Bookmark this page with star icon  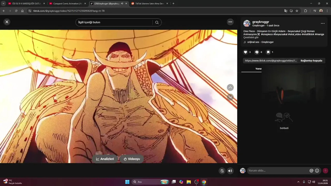click(297, 11)
